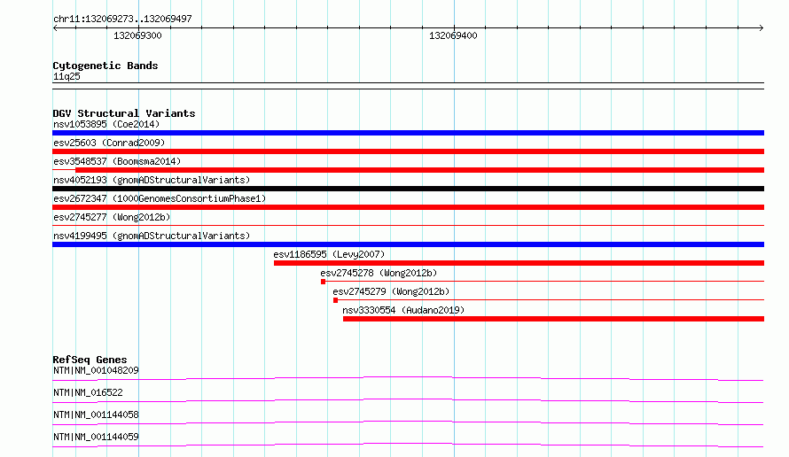Open variant esv1186595 (Levy2007) label

coord(329,254)
